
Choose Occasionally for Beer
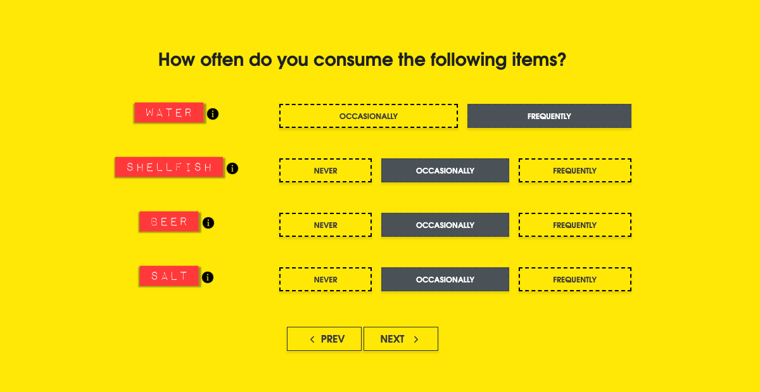pos(445,225)
